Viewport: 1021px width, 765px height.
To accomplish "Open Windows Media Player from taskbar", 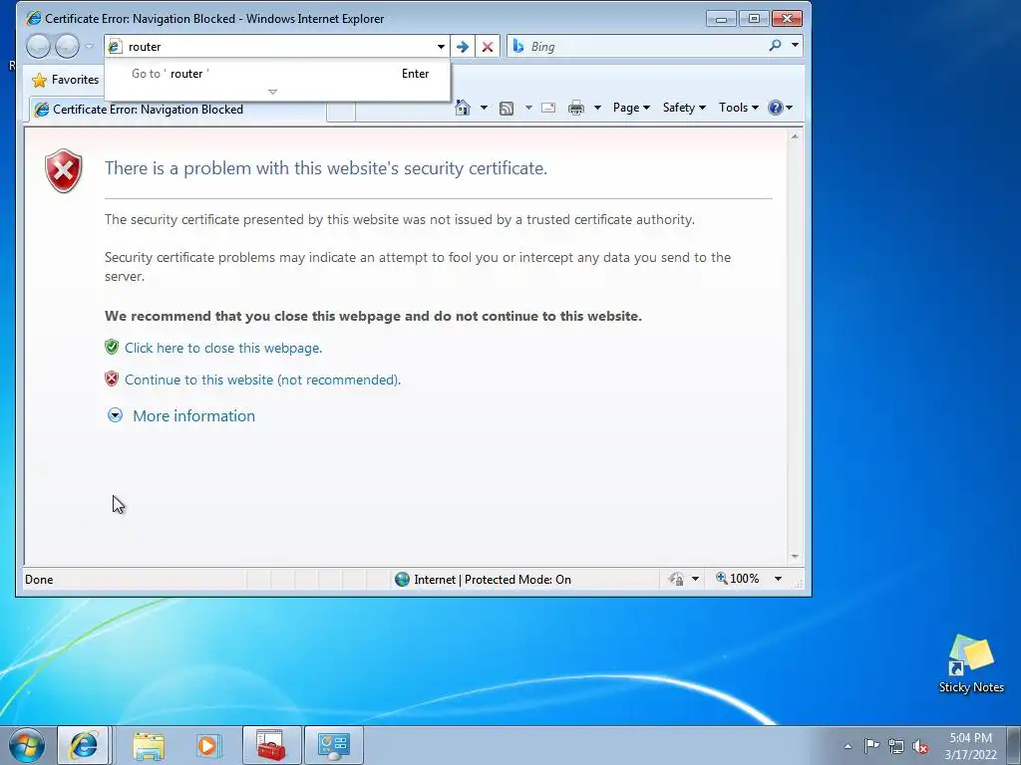I will click(x=209, y=745).
